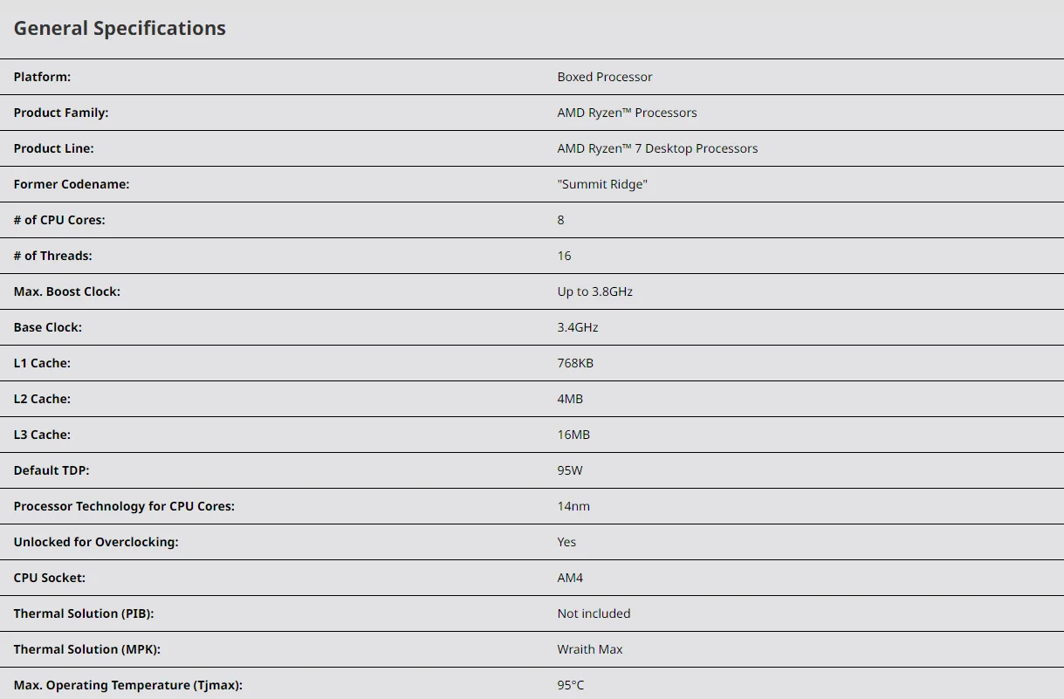Screen dimensions: 1064x699
Task: Click the 16MB L3 cache value
Action: coord(574,435)
